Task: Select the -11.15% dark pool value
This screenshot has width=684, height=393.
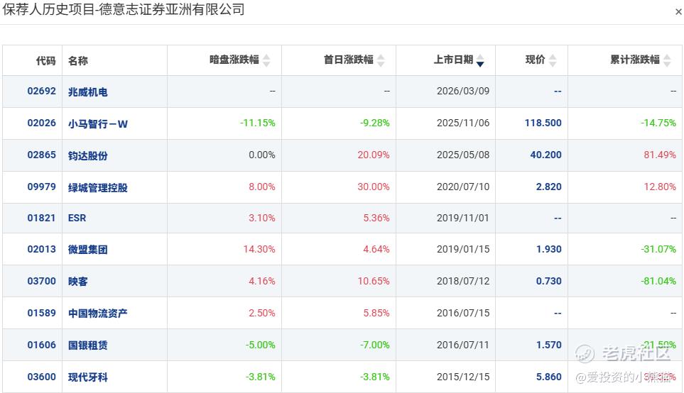Action: tap(258, 123)
